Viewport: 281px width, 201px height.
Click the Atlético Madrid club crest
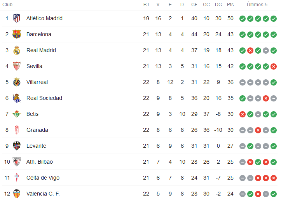(x=17, y=18)
